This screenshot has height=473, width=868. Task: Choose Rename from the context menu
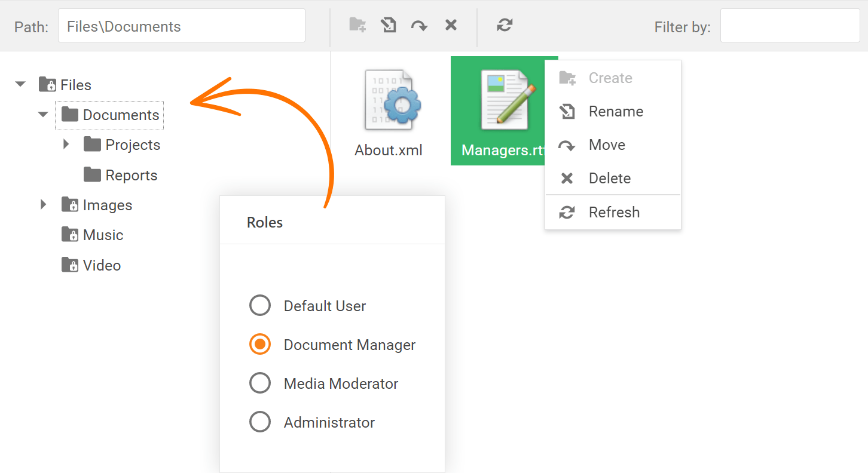click(616, 112)
